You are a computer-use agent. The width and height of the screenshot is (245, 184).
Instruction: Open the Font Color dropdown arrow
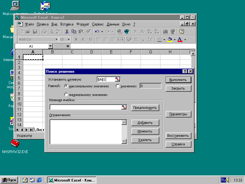[x=185, y=40]
